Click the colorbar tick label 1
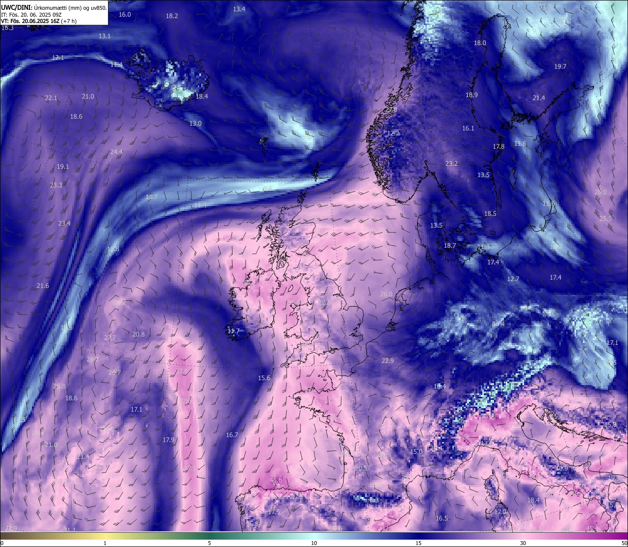This screenshot has width=628, height=547. [x=105, y=543]
